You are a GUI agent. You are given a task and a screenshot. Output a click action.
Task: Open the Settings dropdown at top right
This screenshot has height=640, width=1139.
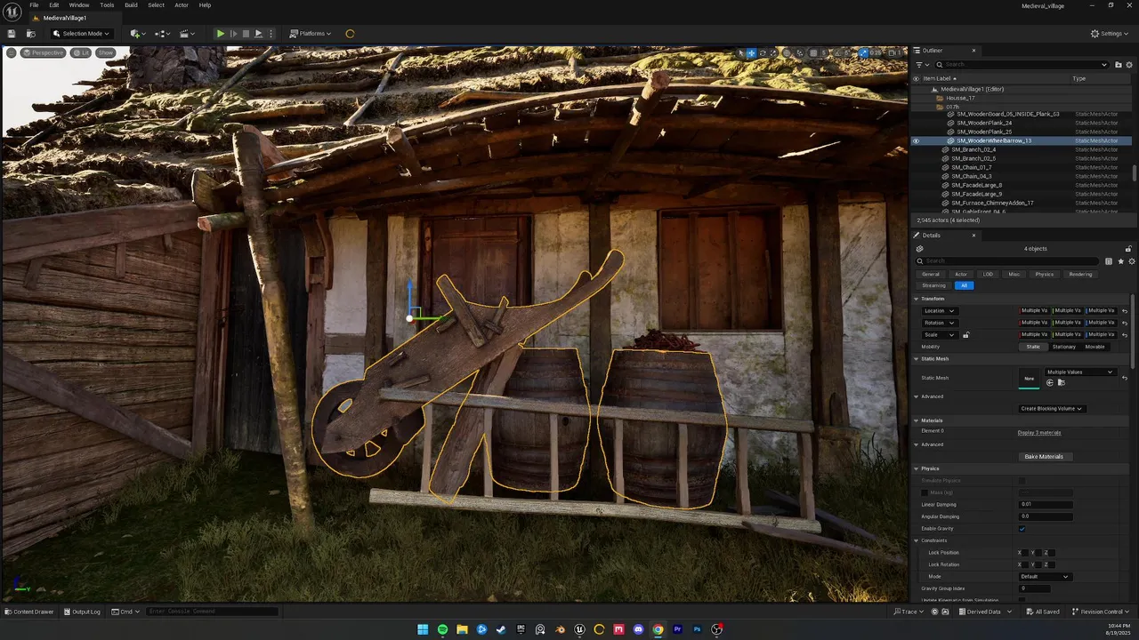pos(1111,34)
